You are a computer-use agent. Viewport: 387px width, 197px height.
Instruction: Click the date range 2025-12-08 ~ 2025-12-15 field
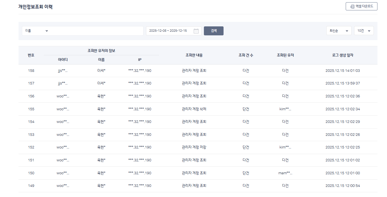point(169,31)
